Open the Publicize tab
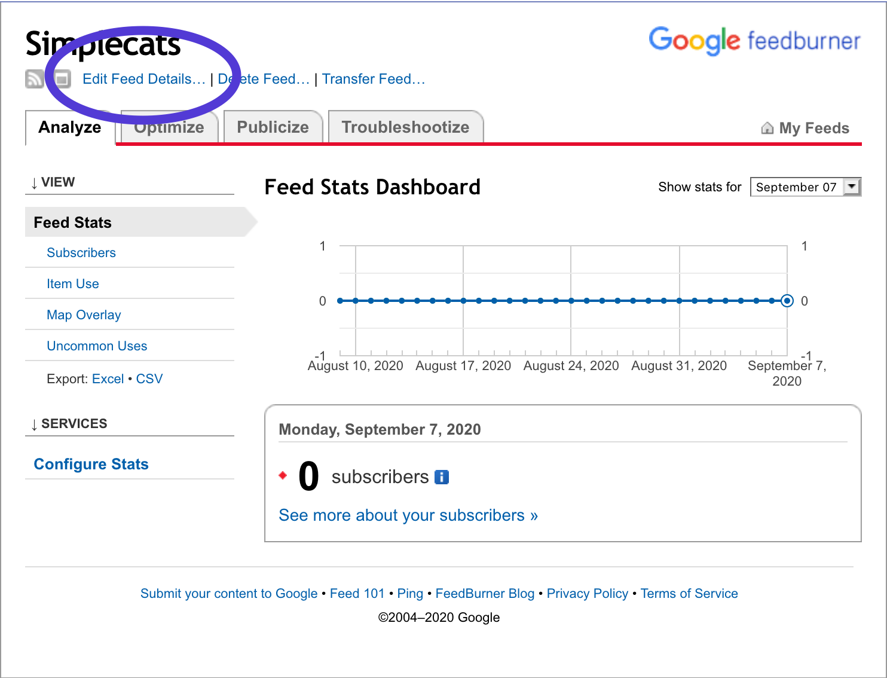This screenshot has width=887, height=678. 273,127
